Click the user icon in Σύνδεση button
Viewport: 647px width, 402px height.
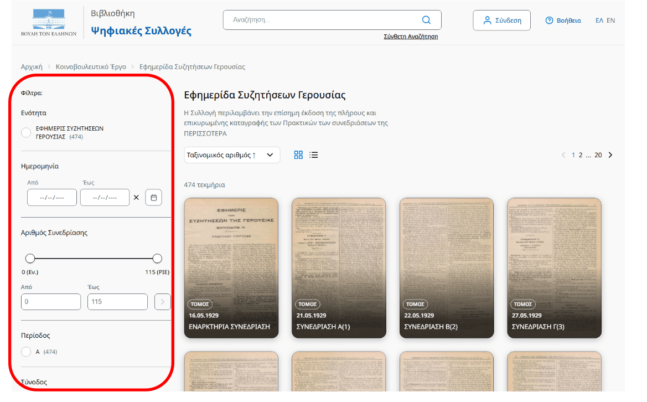click(487, 20)
